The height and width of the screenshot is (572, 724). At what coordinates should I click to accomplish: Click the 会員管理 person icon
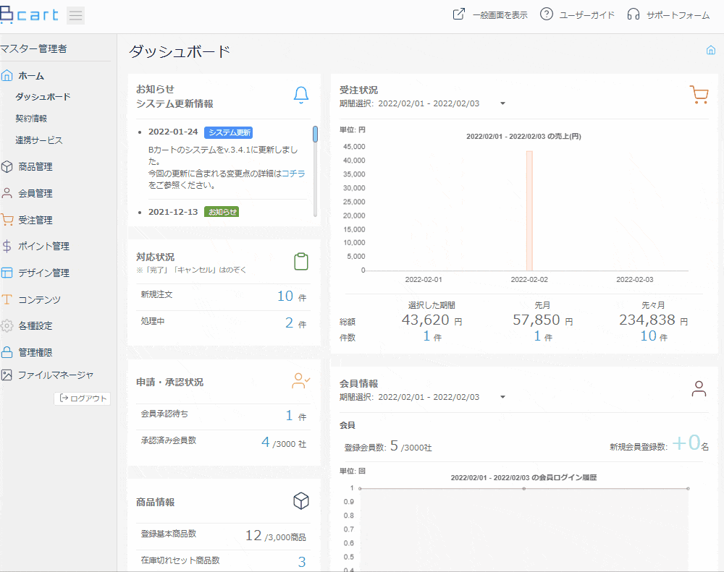point(7,193)
